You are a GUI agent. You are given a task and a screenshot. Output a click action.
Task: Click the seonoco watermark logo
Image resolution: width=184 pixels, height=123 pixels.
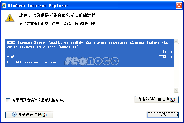click(92, 61)
